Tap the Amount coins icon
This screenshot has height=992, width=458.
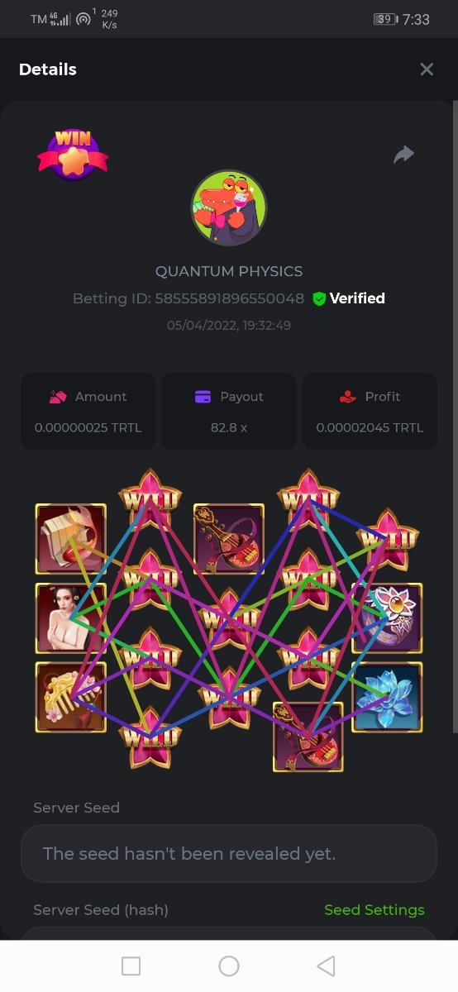58,397
